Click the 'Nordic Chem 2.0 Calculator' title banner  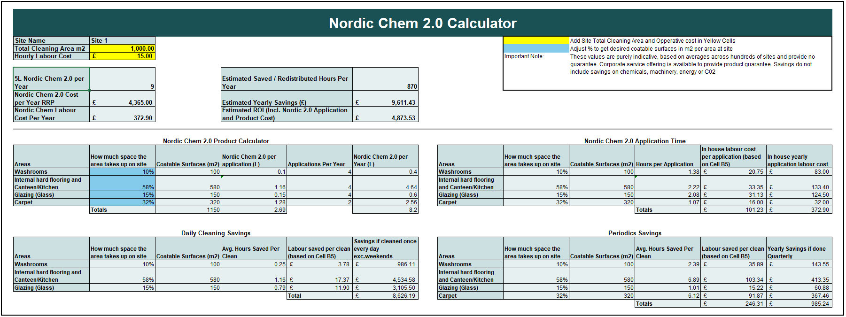point(423,23)
